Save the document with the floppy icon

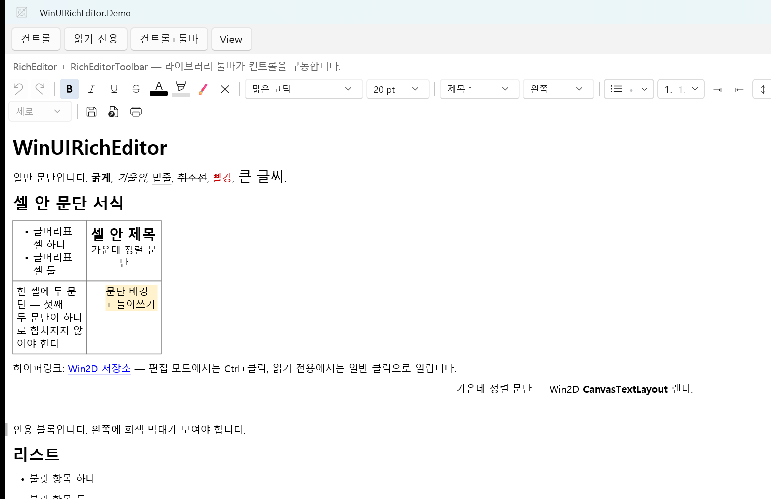pos(91,111)
